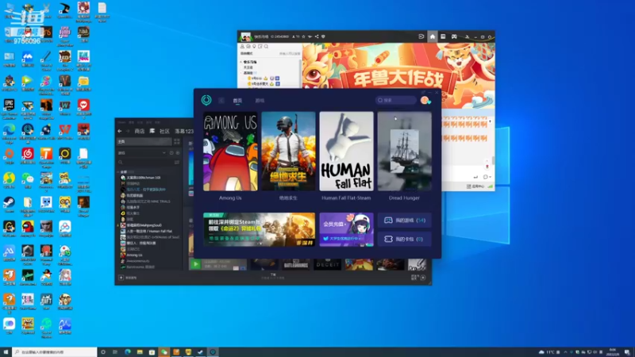The height and width of the screenshot is (357, 635).
Task: Click the Steam library 主页 home button
Action: (144, 142)
